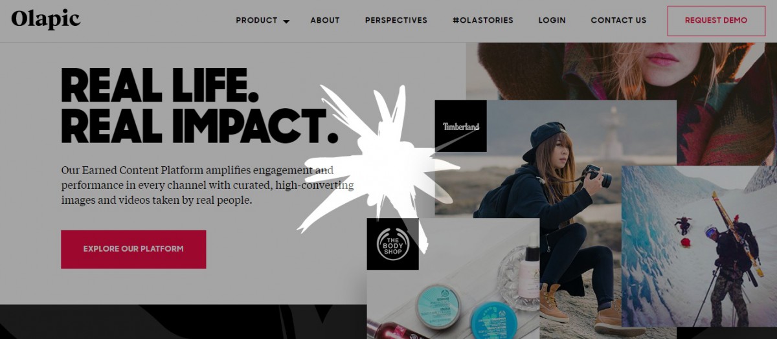Click the Timberland brand logo badge
This screenshot has width=777, height=339.
pos(460,126)
